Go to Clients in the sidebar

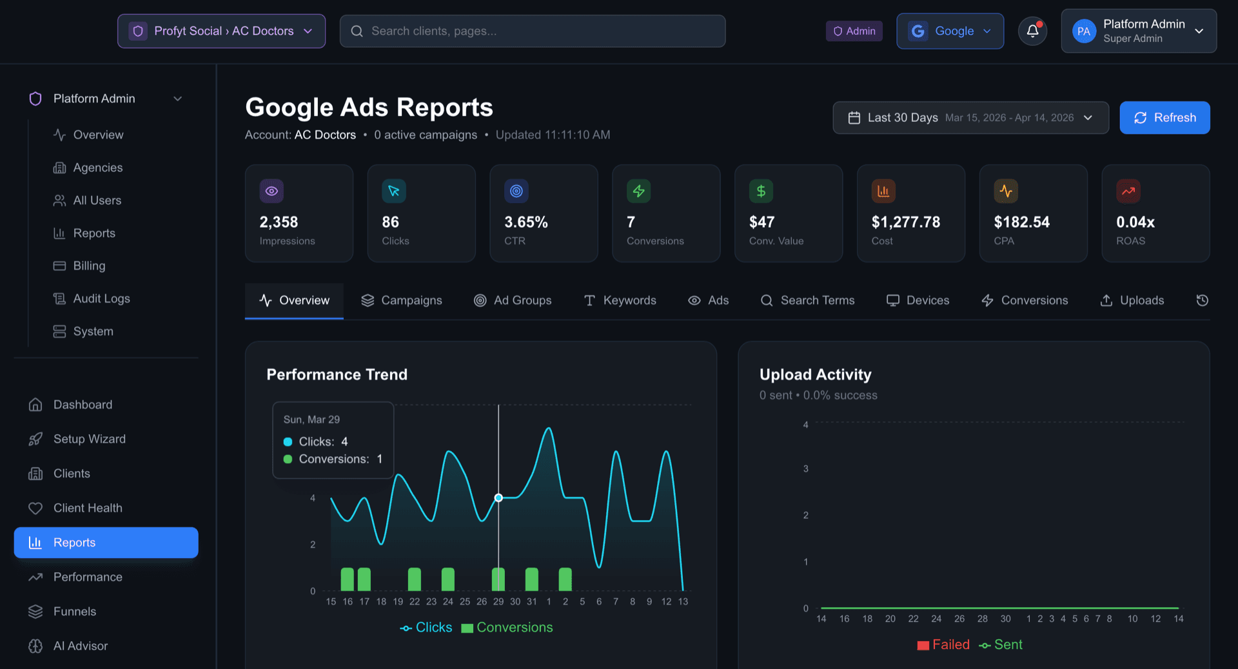[x=106, y=474]
